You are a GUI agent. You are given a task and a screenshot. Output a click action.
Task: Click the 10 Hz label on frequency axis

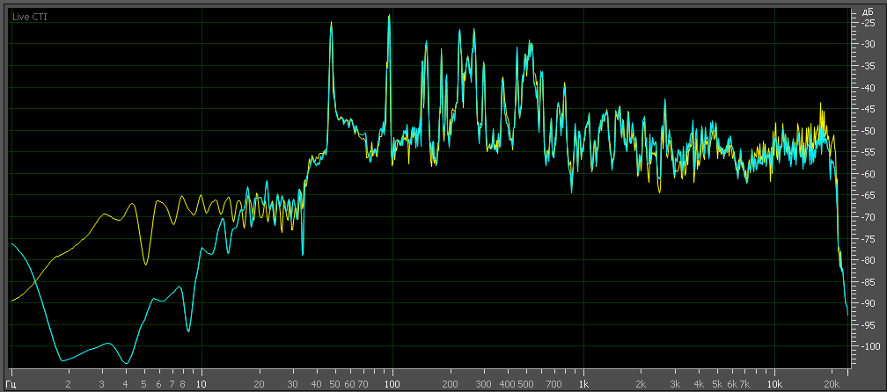click(201, 384)
